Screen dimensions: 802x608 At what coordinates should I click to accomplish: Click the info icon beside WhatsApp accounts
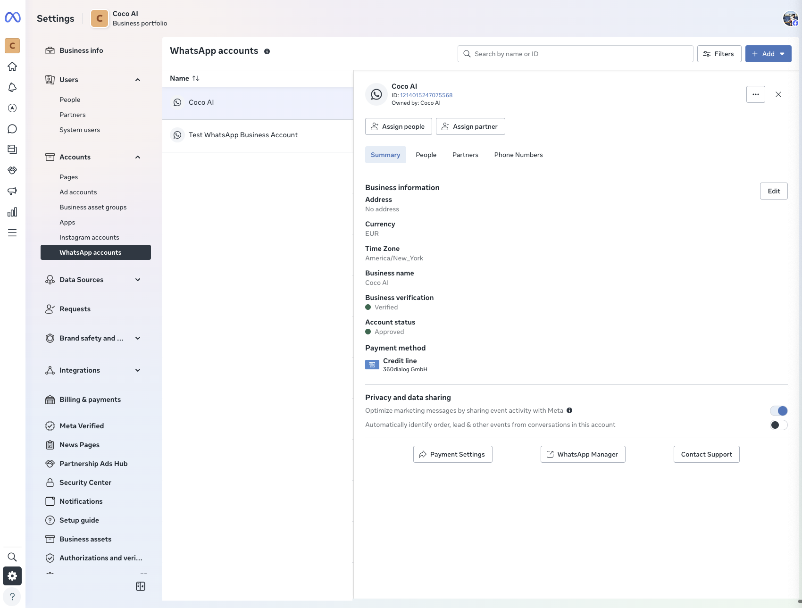267,51
